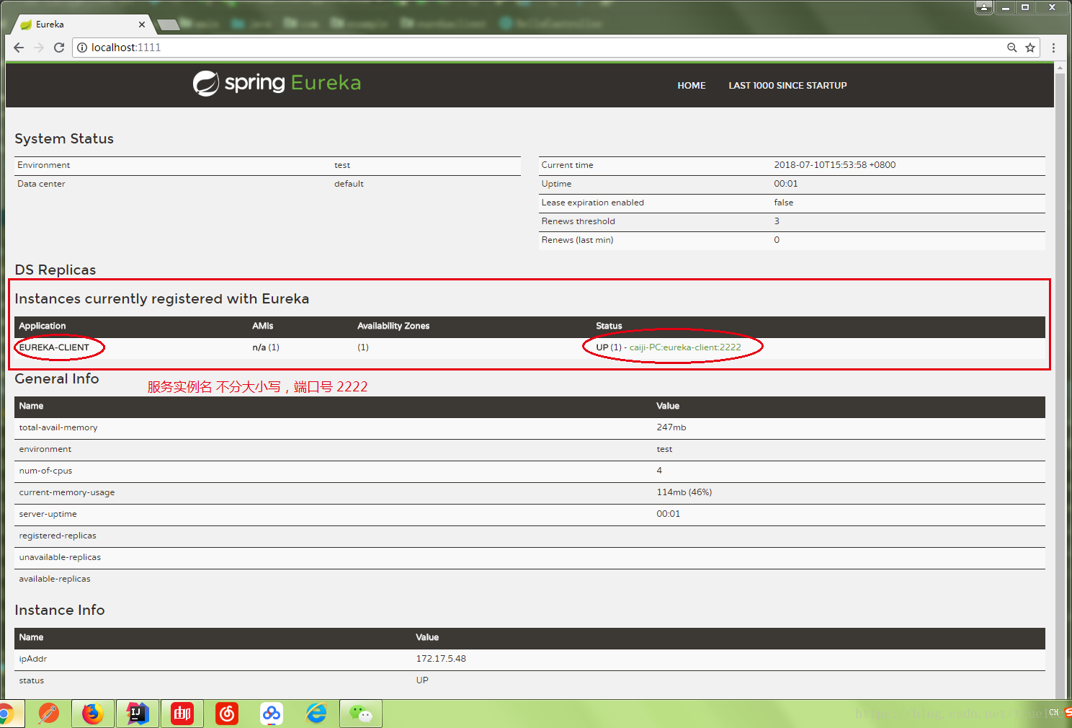Click the spring Eureka logo

coord(277,84)
